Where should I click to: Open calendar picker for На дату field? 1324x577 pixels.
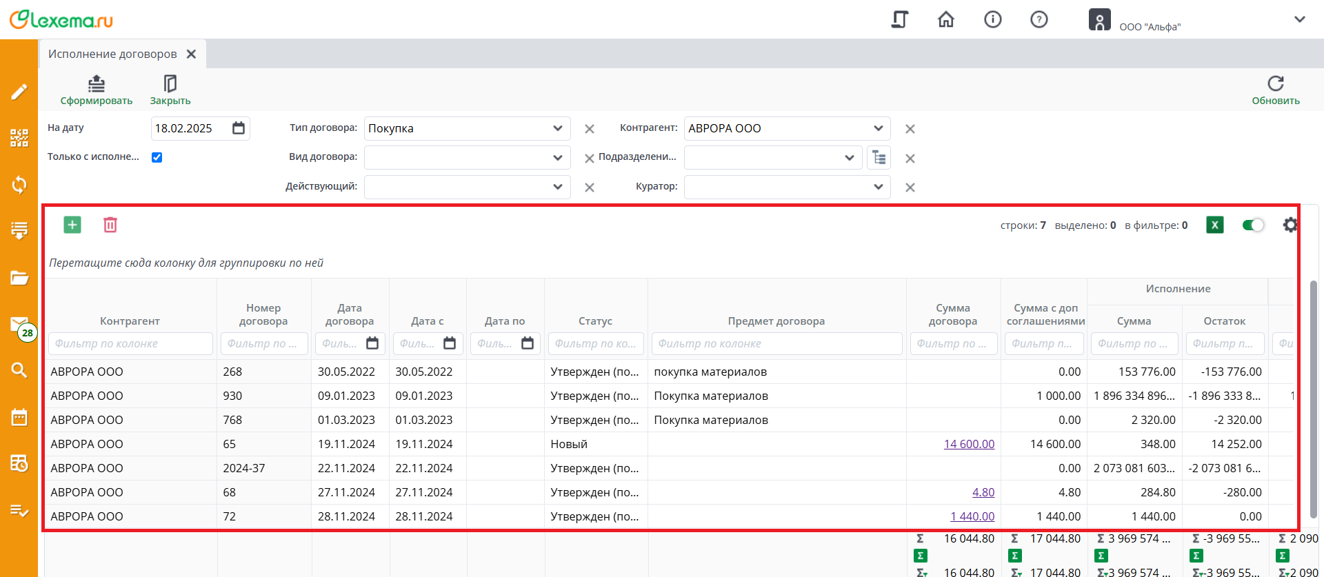(239, 128)
